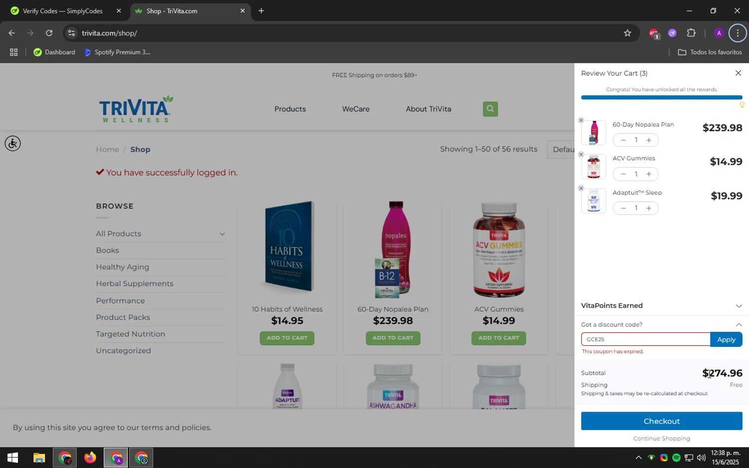Close the Verify Codes SimplyCodes tab

click(x=118, y=10)
